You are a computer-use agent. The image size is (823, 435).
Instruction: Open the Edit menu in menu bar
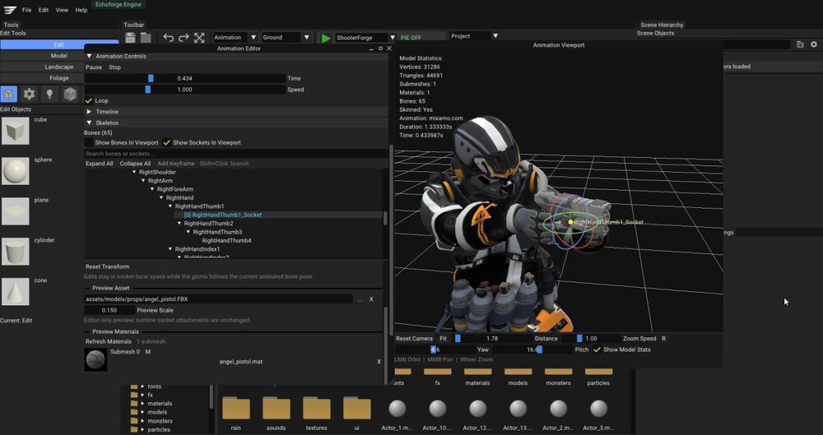44,10
